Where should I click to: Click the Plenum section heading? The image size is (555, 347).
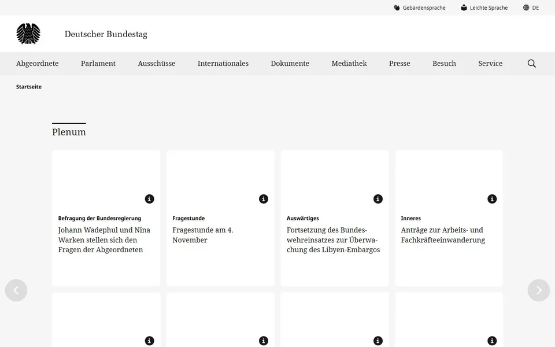coord(69,132)
